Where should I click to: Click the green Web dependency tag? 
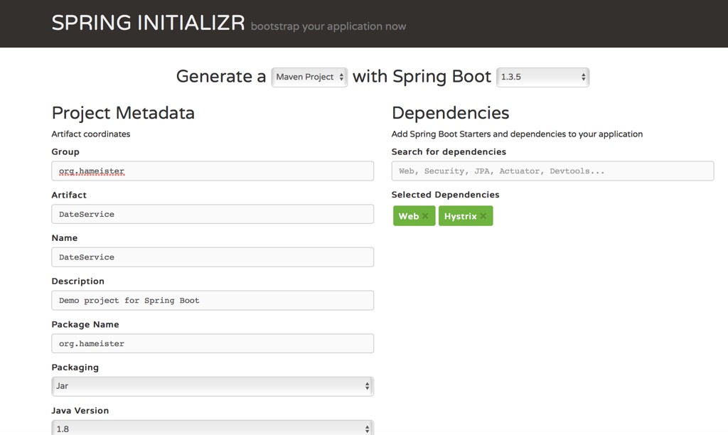[x=408, y=216]
